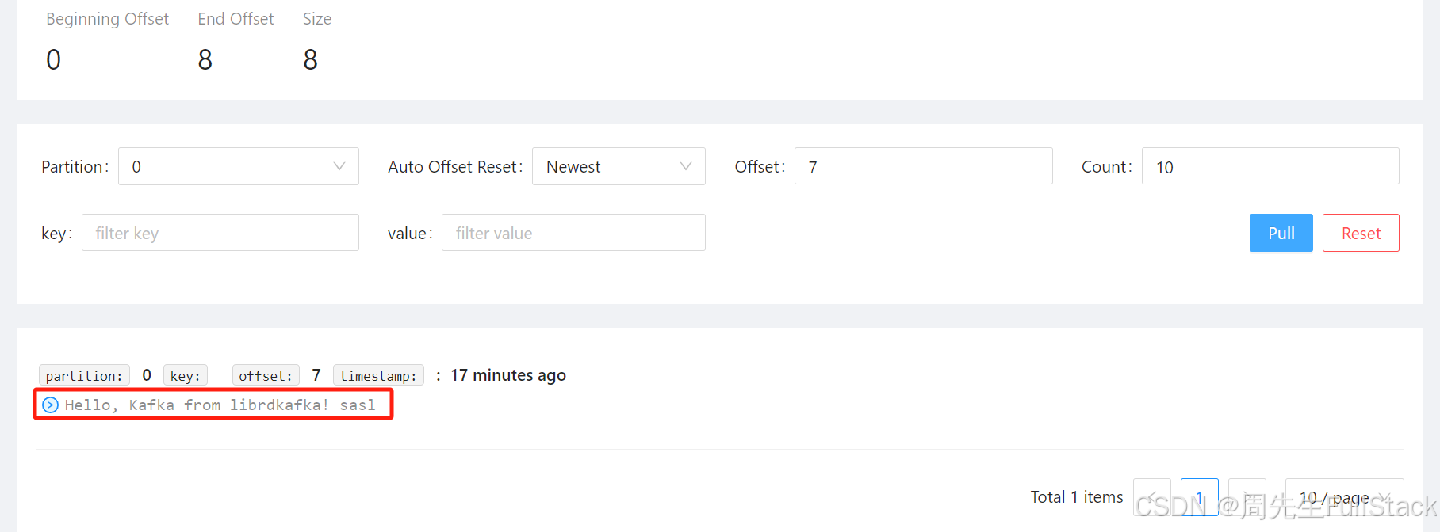Focus the Count input field
The height and width of the screenshot is (532, 1440).
click(1270, 166)
